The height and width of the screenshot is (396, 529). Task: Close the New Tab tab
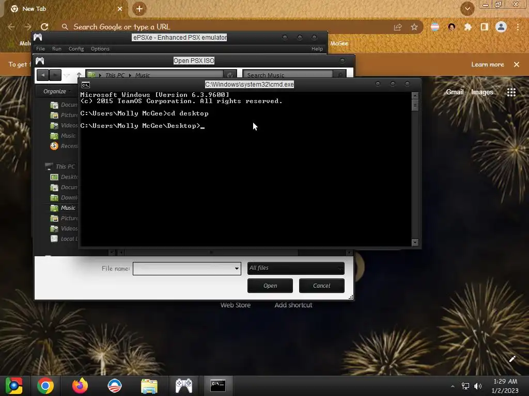[x=120, y=9]
